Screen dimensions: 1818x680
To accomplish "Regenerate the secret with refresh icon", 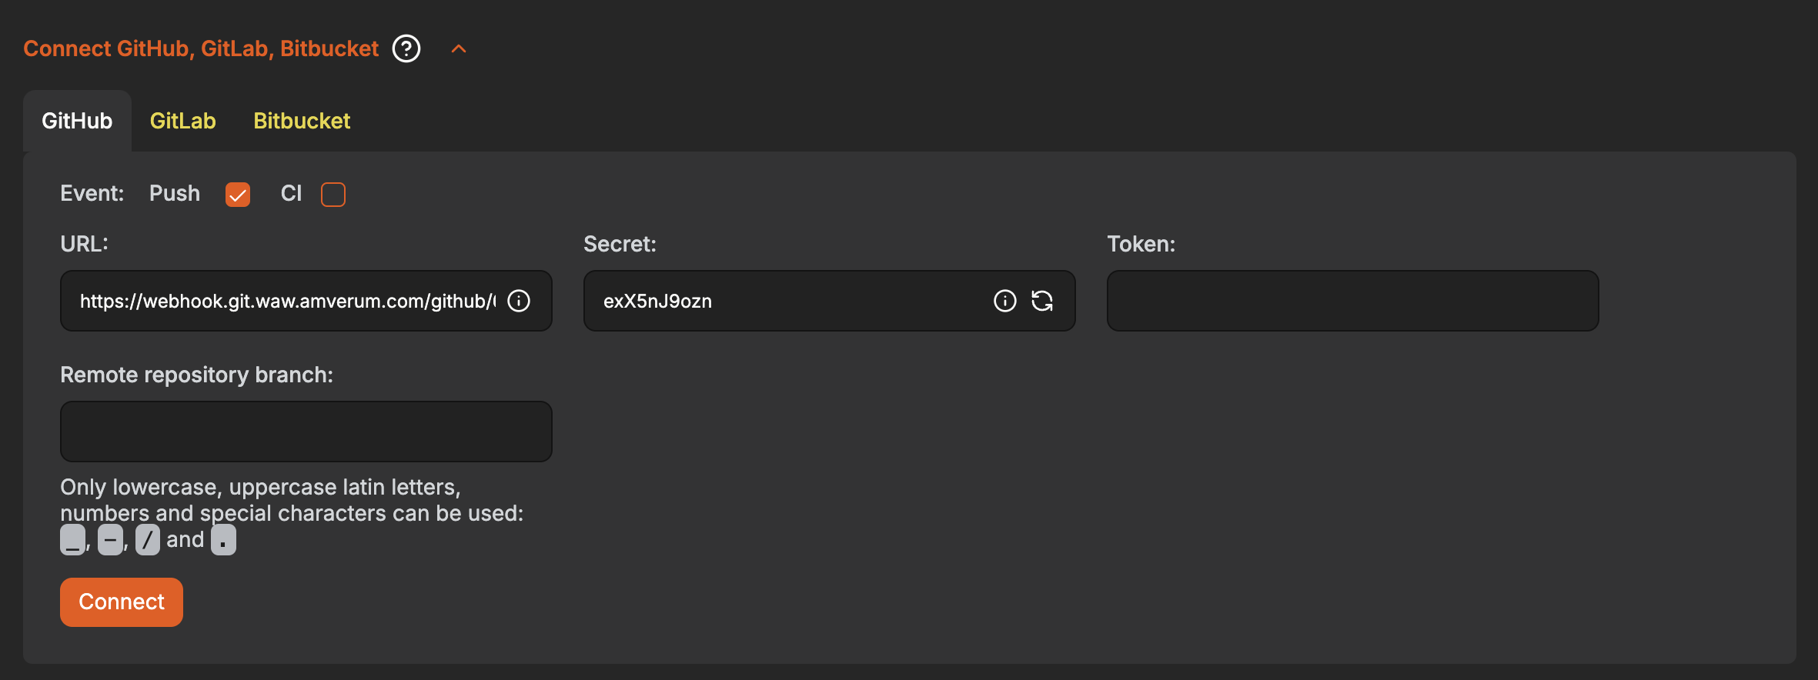I will (1042, 301).
